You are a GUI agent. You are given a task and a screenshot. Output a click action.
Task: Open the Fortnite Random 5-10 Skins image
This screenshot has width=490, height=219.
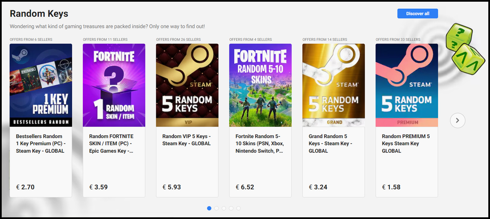pyautogui.click(x=260, y=85)
